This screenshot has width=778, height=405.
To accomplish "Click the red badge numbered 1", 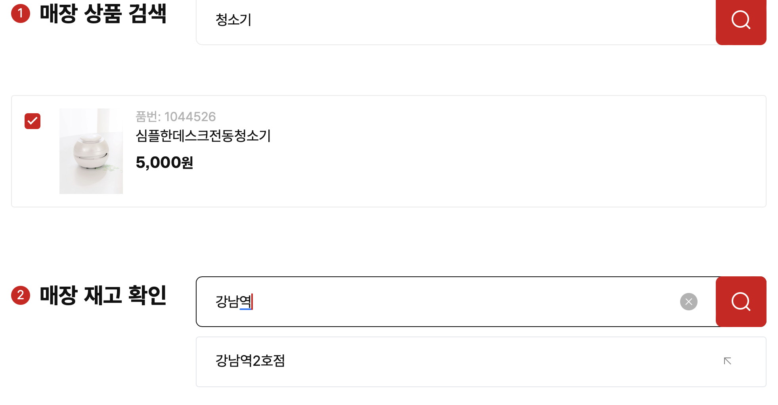I will pos(21,13).
